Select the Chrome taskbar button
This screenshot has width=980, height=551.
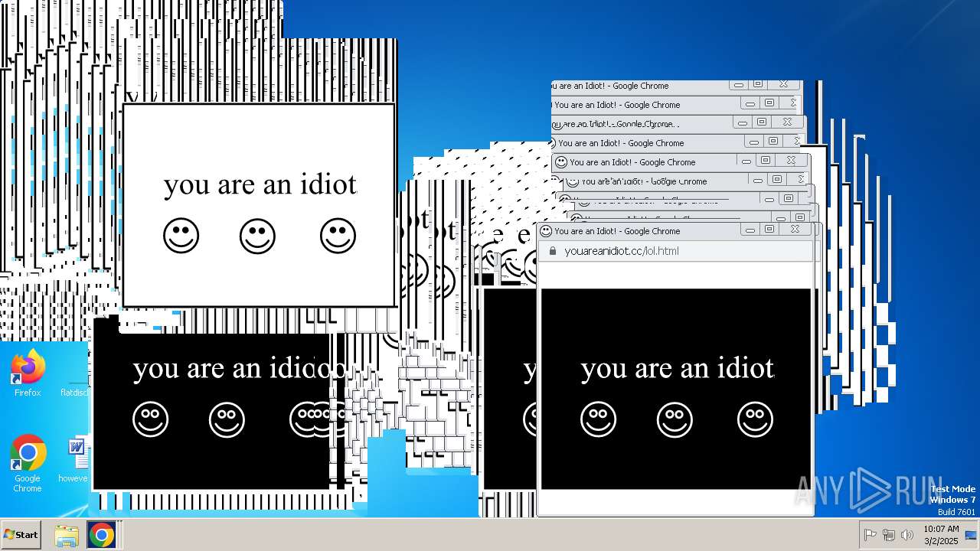pos(101,535)
